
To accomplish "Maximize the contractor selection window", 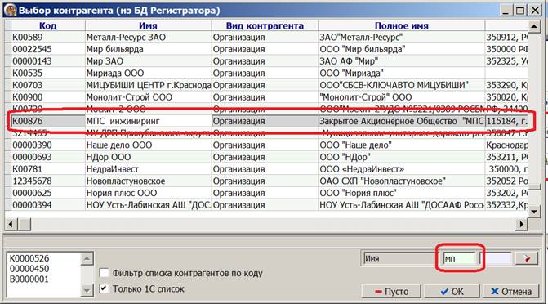I will [520, 10].
